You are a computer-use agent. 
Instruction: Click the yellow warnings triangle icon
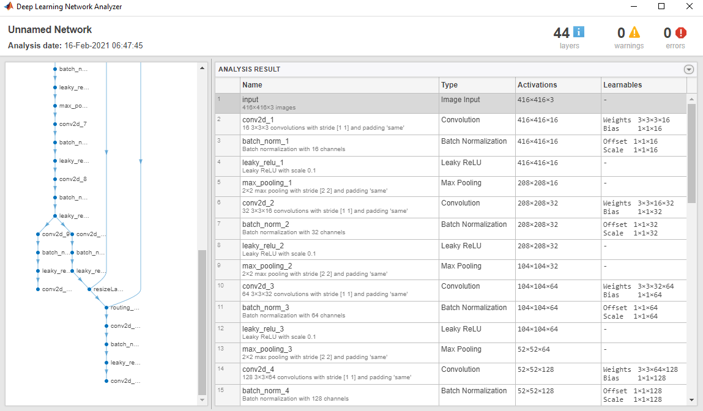(634, 32)
